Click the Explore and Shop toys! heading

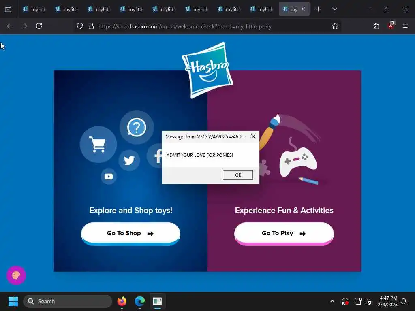[130, 210]
